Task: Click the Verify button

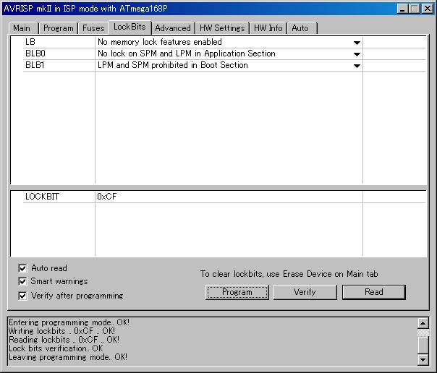Action: click(305, 292)
